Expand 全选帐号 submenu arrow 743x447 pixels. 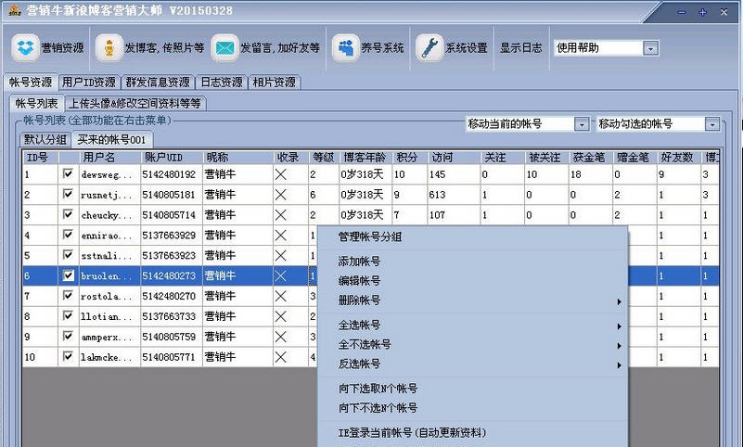(x=619, y=326)
